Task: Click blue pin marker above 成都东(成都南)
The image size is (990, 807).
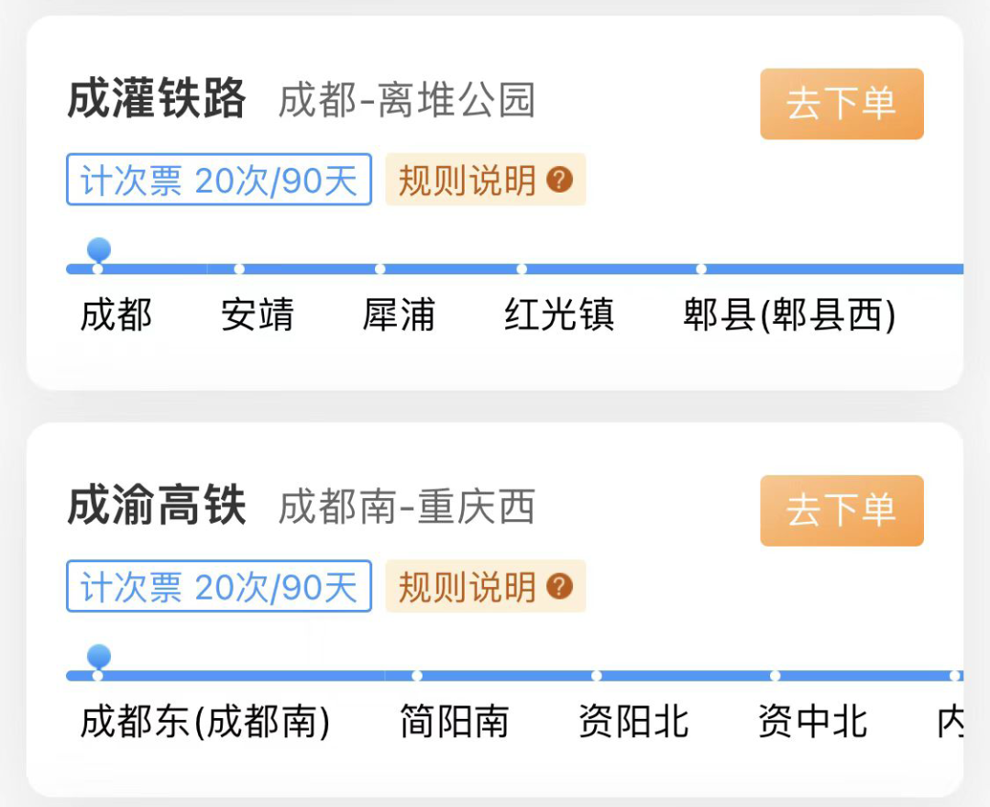Action: pos(98,657)
